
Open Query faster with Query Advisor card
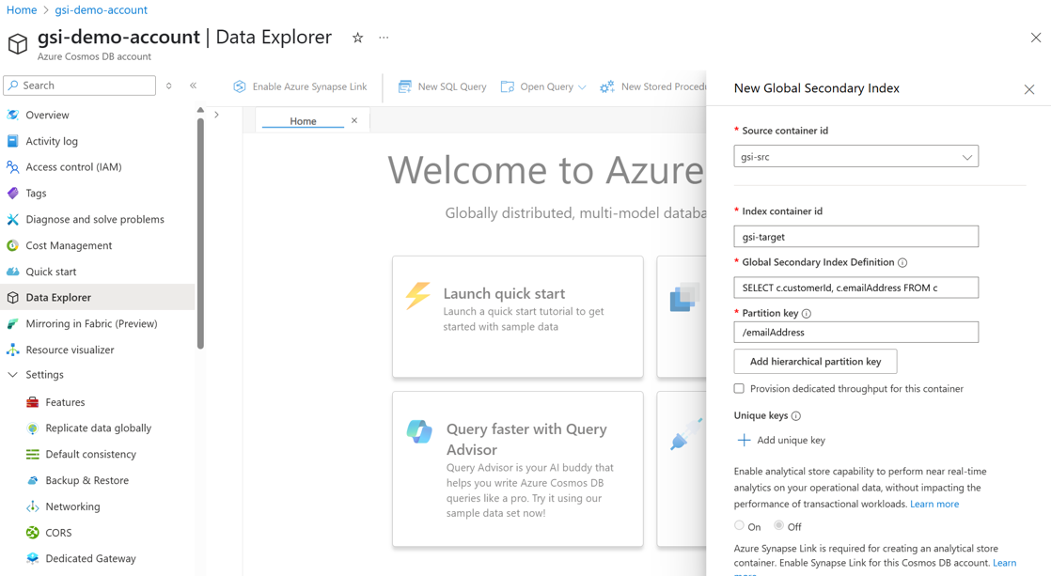(517, 469)
